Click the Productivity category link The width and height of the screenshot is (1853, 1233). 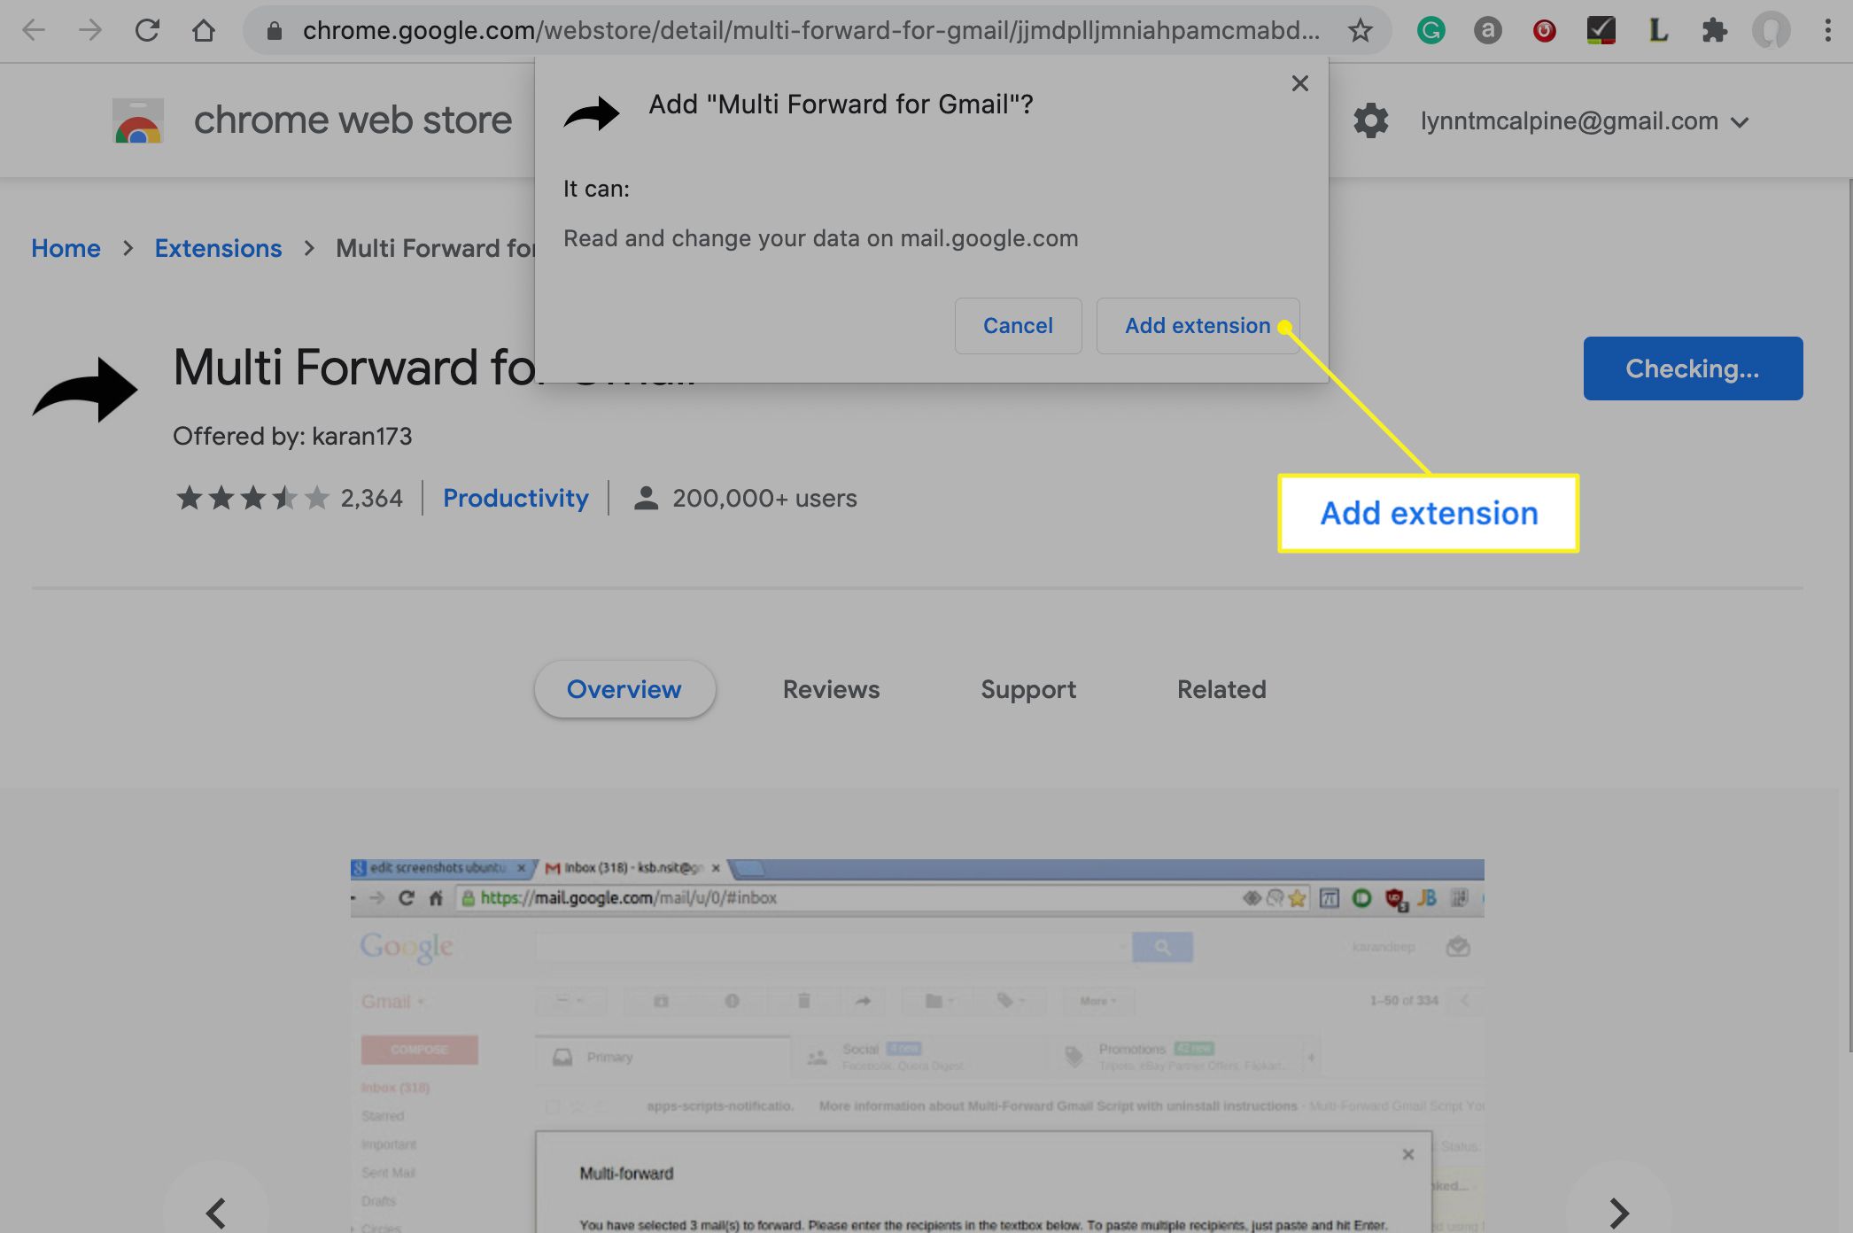[x=516, y=497]
